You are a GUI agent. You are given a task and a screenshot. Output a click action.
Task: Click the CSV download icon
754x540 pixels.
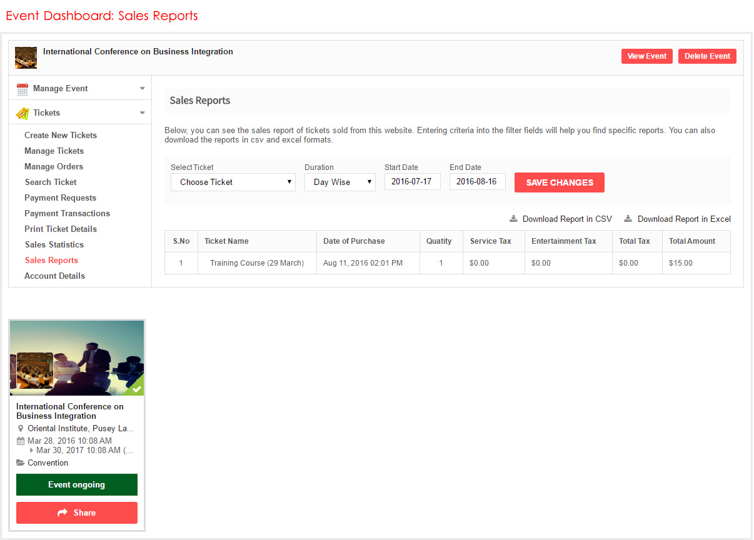coord(513,219)
